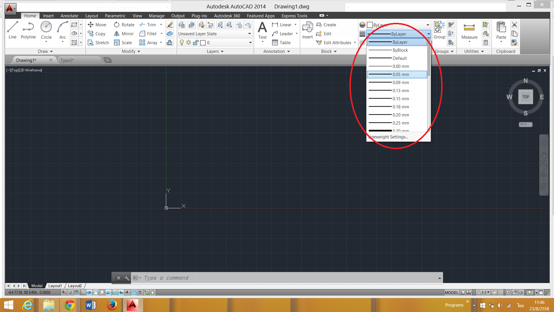Image resolution: width=554 pixels, height=312 pixels.
Task: Click the Copy tool
Action: coord(97,34)
